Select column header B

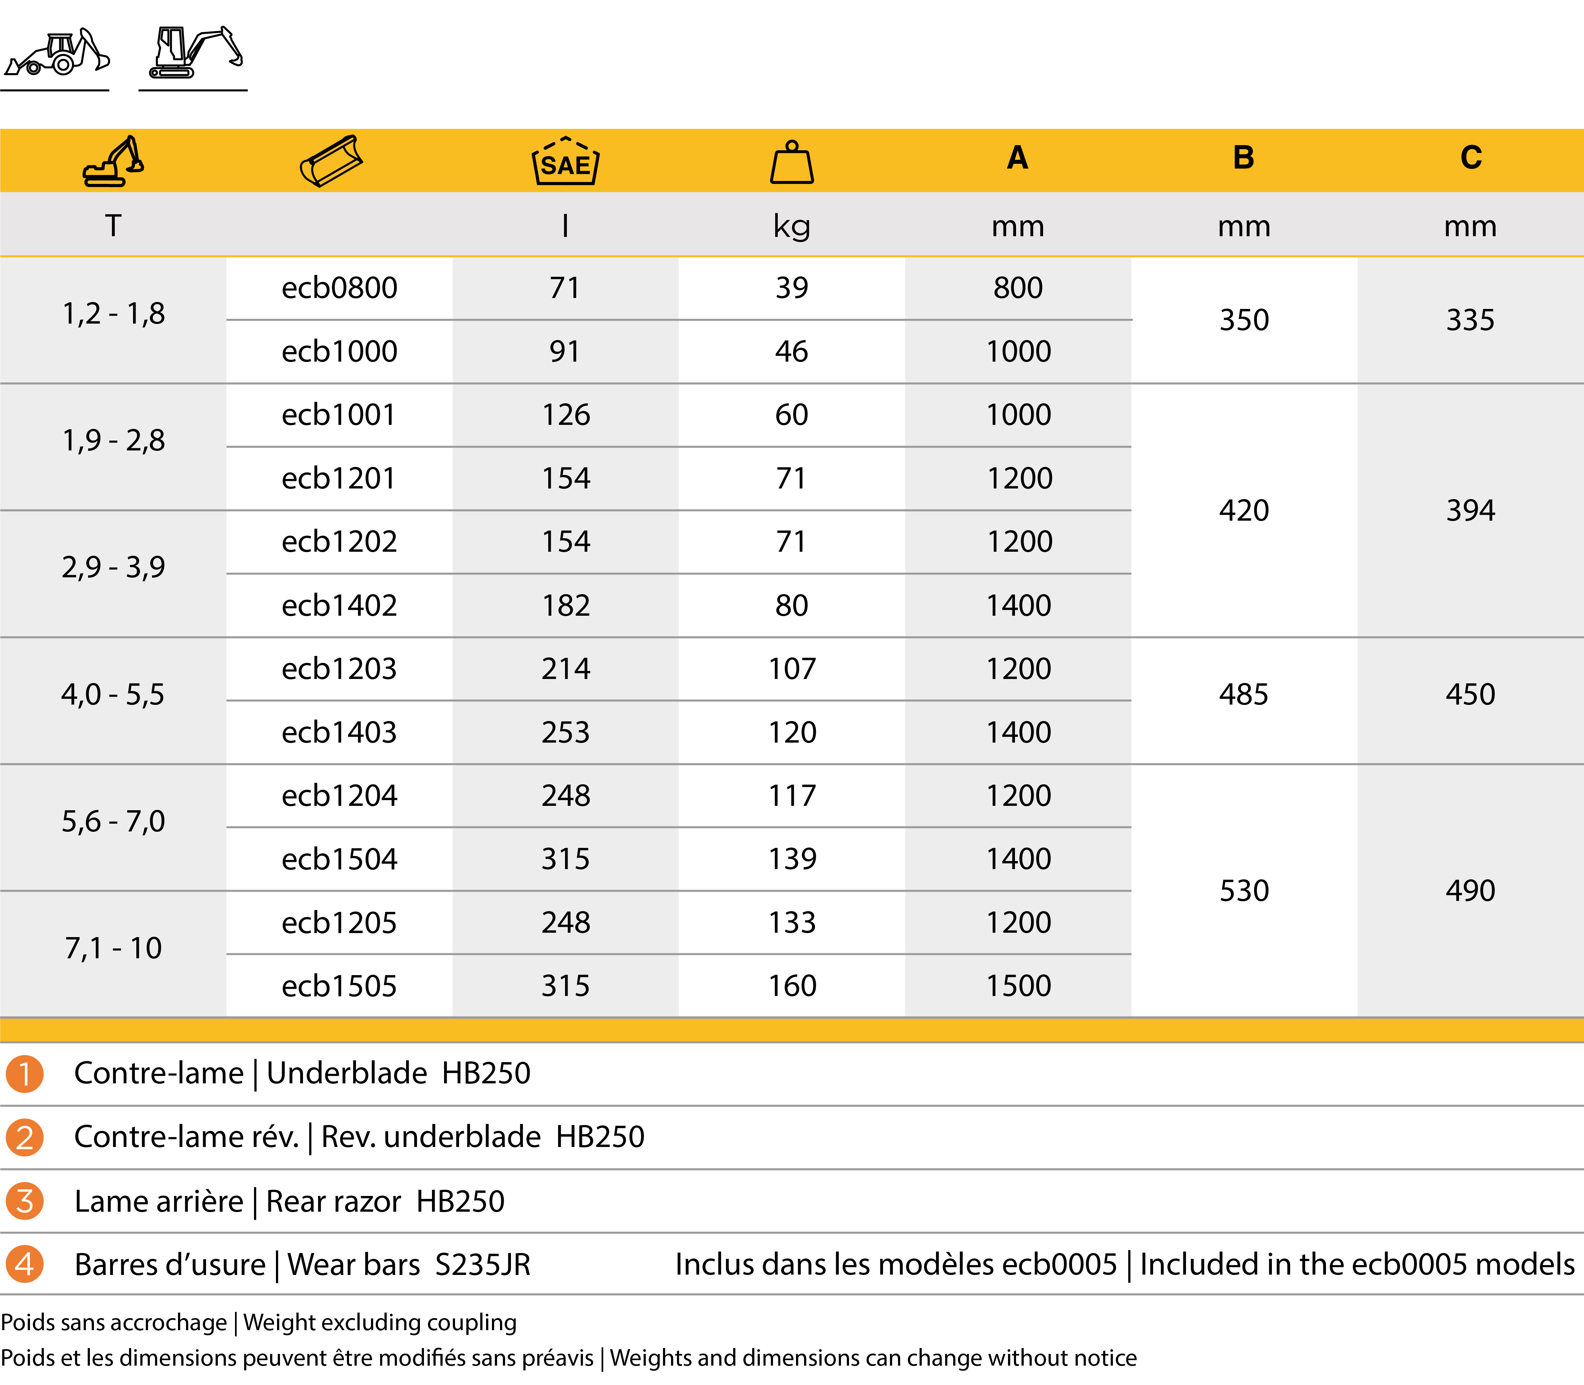(1243, 158)
